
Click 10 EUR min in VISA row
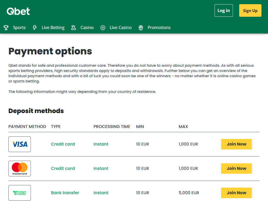point(142,144)
